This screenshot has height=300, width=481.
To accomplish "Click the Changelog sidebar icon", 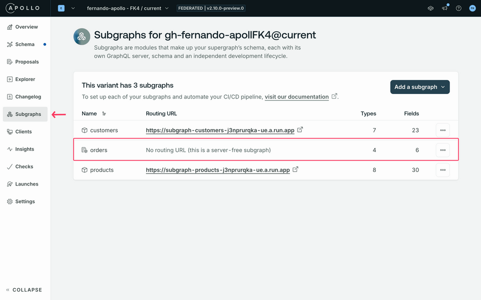I will 10,96.
